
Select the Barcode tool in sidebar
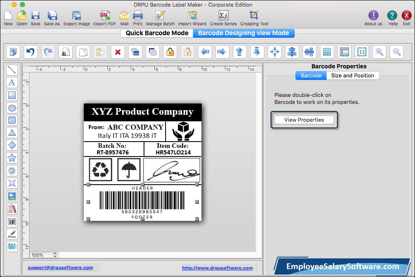pyautogui.click(x=12, y=222)
